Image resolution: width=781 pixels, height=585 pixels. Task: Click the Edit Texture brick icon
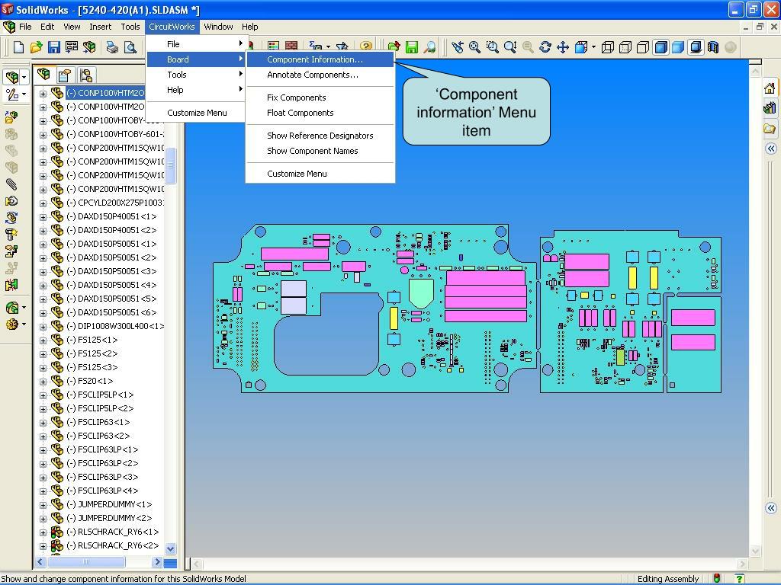coord(291,47)
